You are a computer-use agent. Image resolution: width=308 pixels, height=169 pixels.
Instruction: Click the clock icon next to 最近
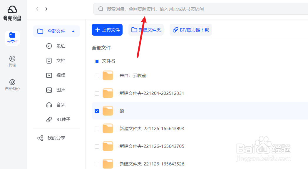pos(49,46)
